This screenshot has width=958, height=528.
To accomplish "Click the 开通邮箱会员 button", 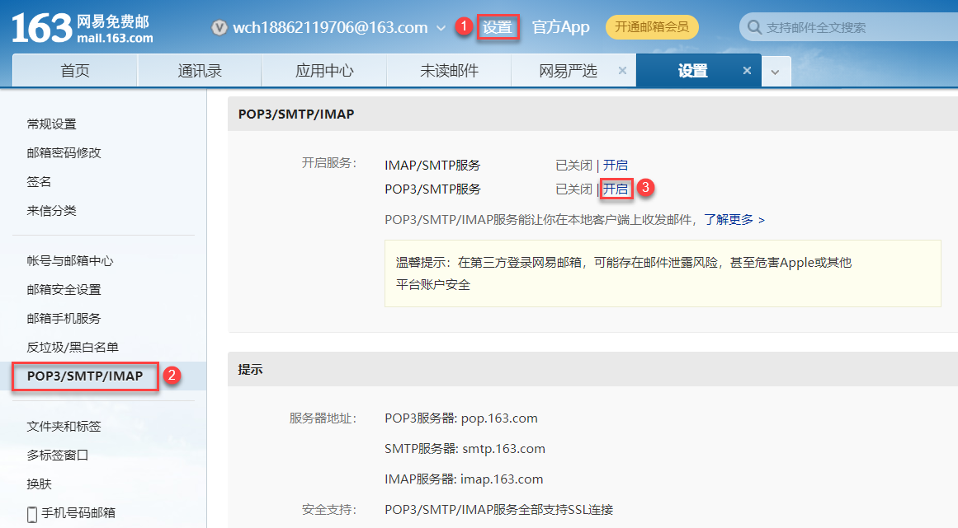I will click(x=652, y=27).
